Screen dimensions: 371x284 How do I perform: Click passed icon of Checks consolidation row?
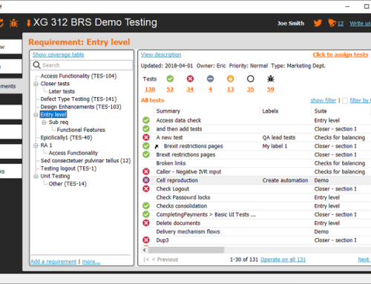pyautogui.click(x=146, y=205)
